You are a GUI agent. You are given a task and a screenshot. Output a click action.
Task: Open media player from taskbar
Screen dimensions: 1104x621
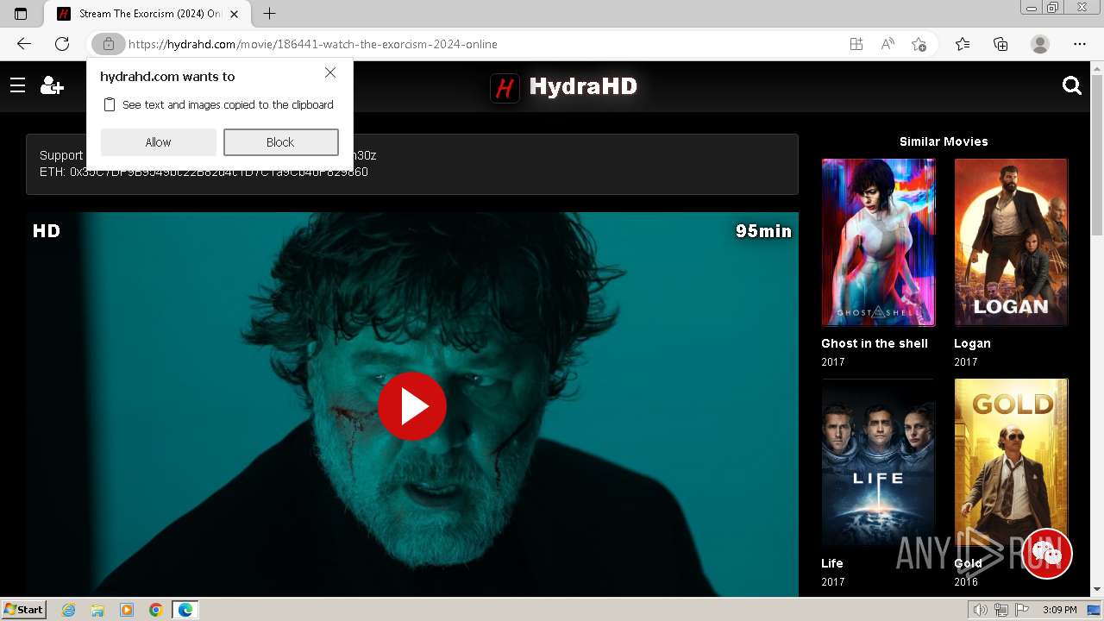click(127, 610)
